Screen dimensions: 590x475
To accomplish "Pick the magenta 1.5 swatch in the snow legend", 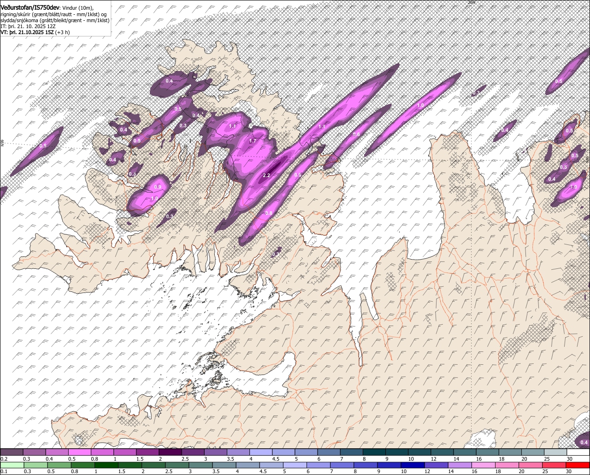I will [147, 452].
